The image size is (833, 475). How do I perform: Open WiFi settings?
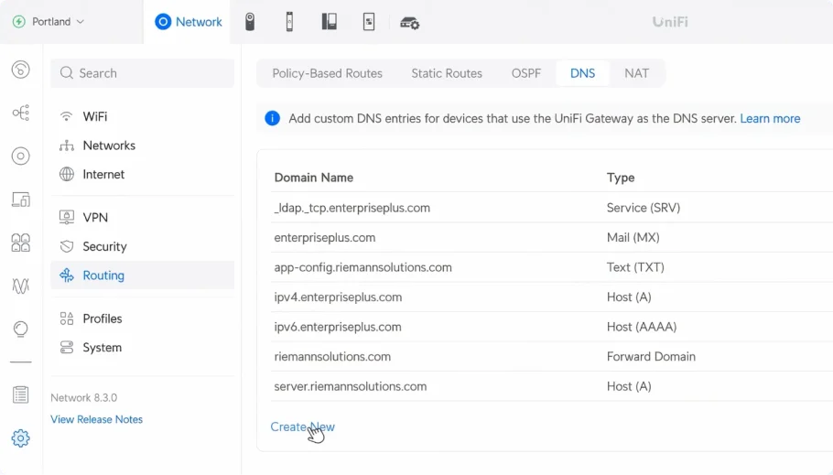[143, 116]
